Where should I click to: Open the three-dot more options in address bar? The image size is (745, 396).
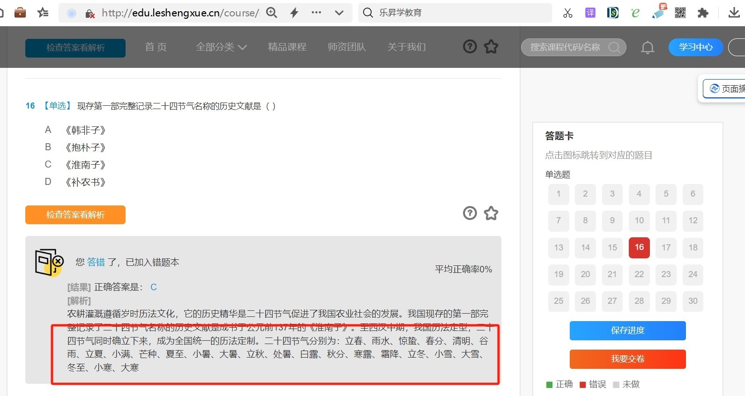317,13
